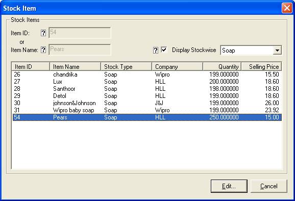Sort by Company column header
The height and width of the screenshot is (201, 295).
tap(177, 66)
